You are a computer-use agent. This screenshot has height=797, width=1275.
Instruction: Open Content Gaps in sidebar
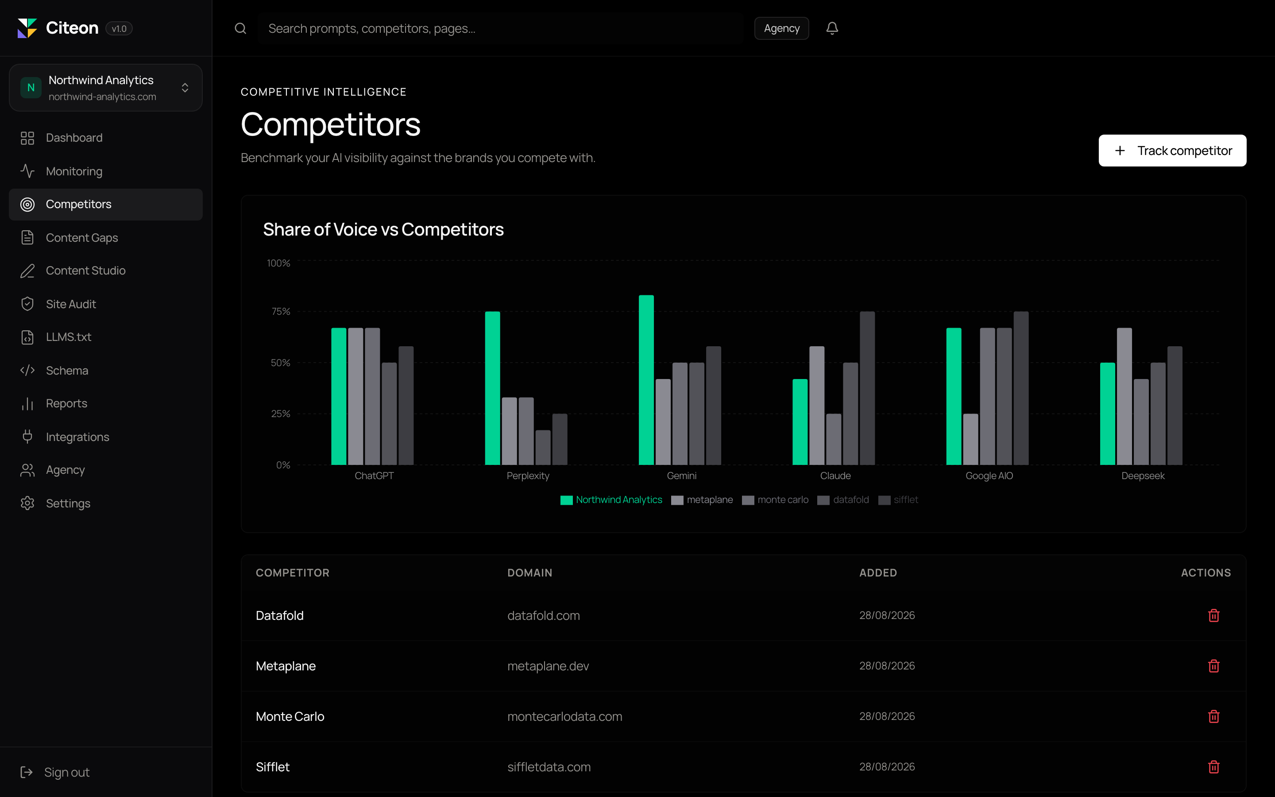coord(106,238)
